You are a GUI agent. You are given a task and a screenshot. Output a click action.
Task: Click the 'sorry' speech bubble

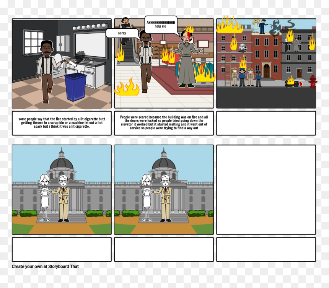122,33
